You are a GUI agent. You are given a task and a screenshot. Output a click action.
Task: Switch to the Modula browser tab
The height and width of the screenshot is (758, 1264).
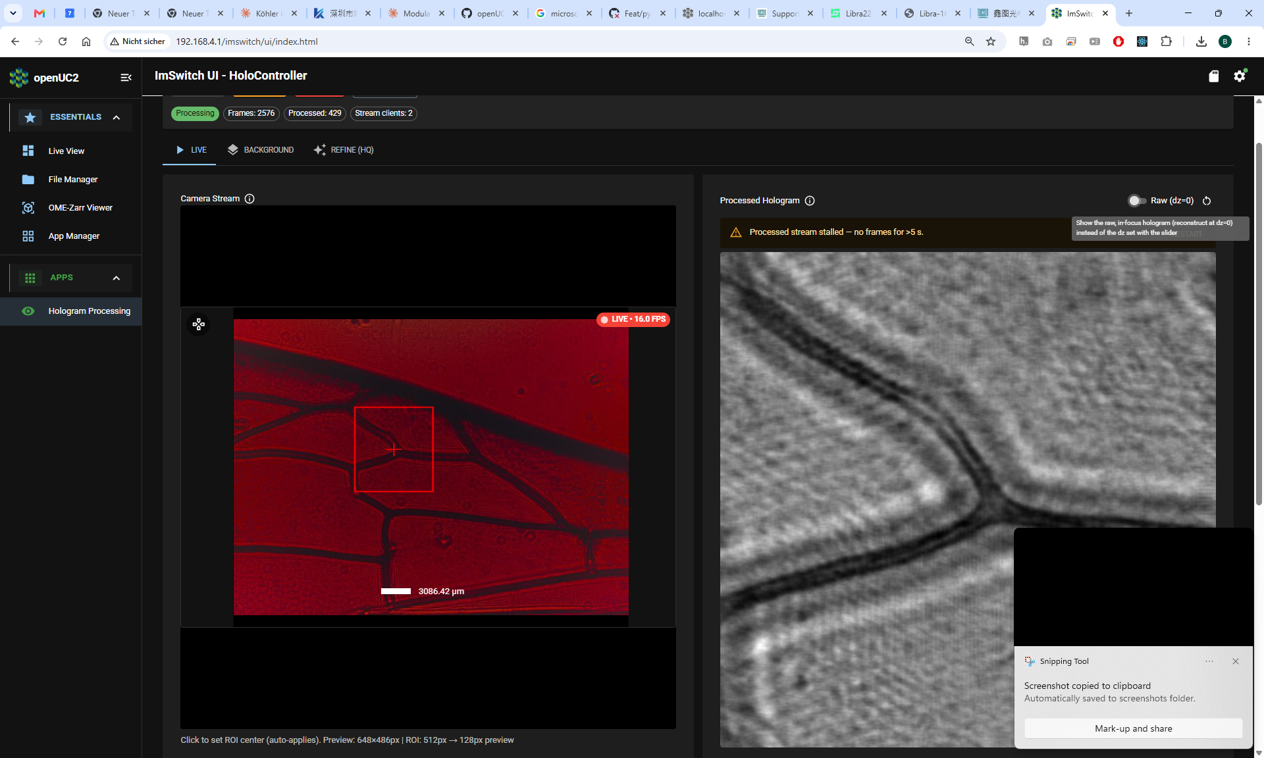(x=416, y=13)
